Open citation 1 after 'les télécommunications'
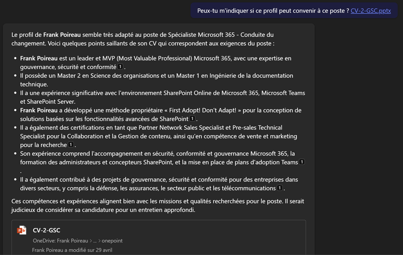Viewport: 403px width, 255px height. [x=280, y=188]
